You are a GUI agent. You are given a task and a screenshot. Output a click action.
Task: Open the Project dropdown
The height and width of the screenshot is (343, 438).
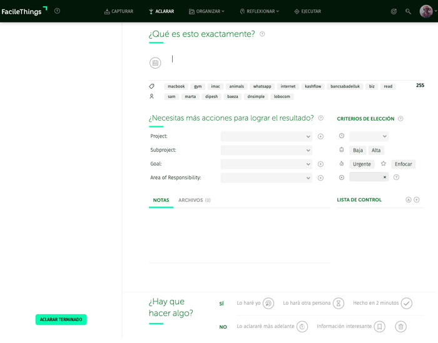(x=266, y=136)
